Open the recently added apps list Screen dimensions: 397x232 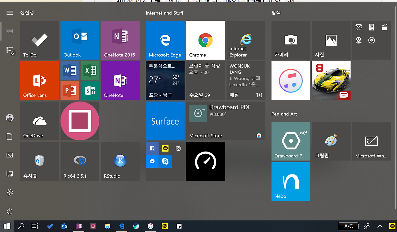pos(9,50)
